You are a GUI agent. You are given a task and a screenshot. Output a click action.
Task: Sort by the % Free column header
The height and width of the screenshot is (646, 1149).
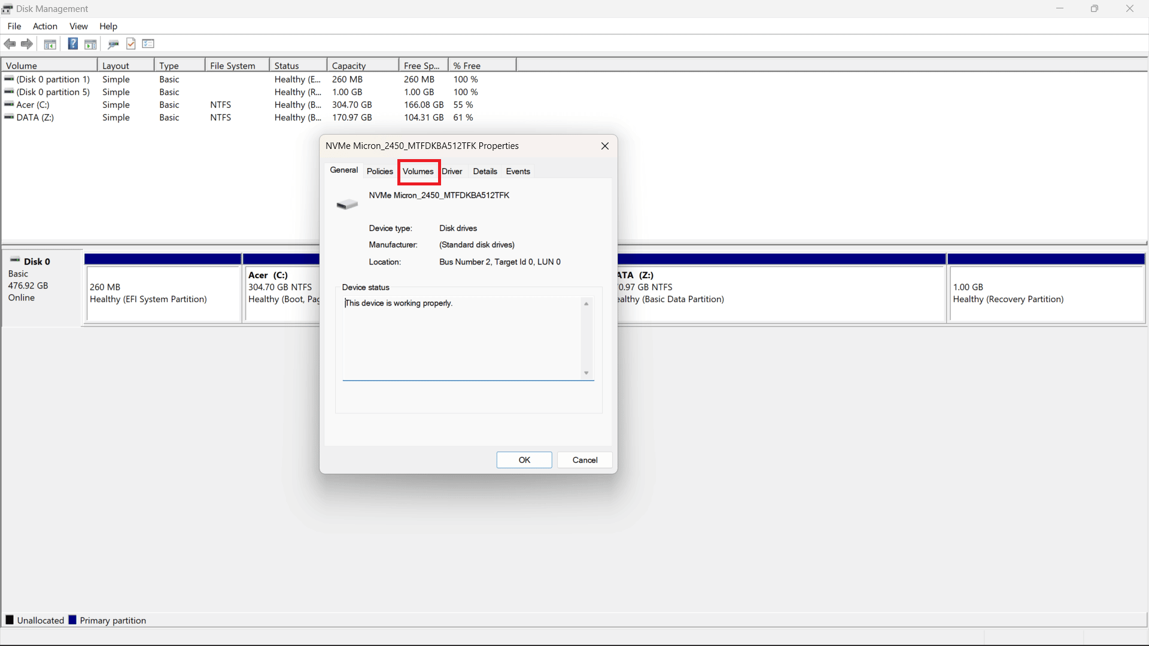pos(482,65)
